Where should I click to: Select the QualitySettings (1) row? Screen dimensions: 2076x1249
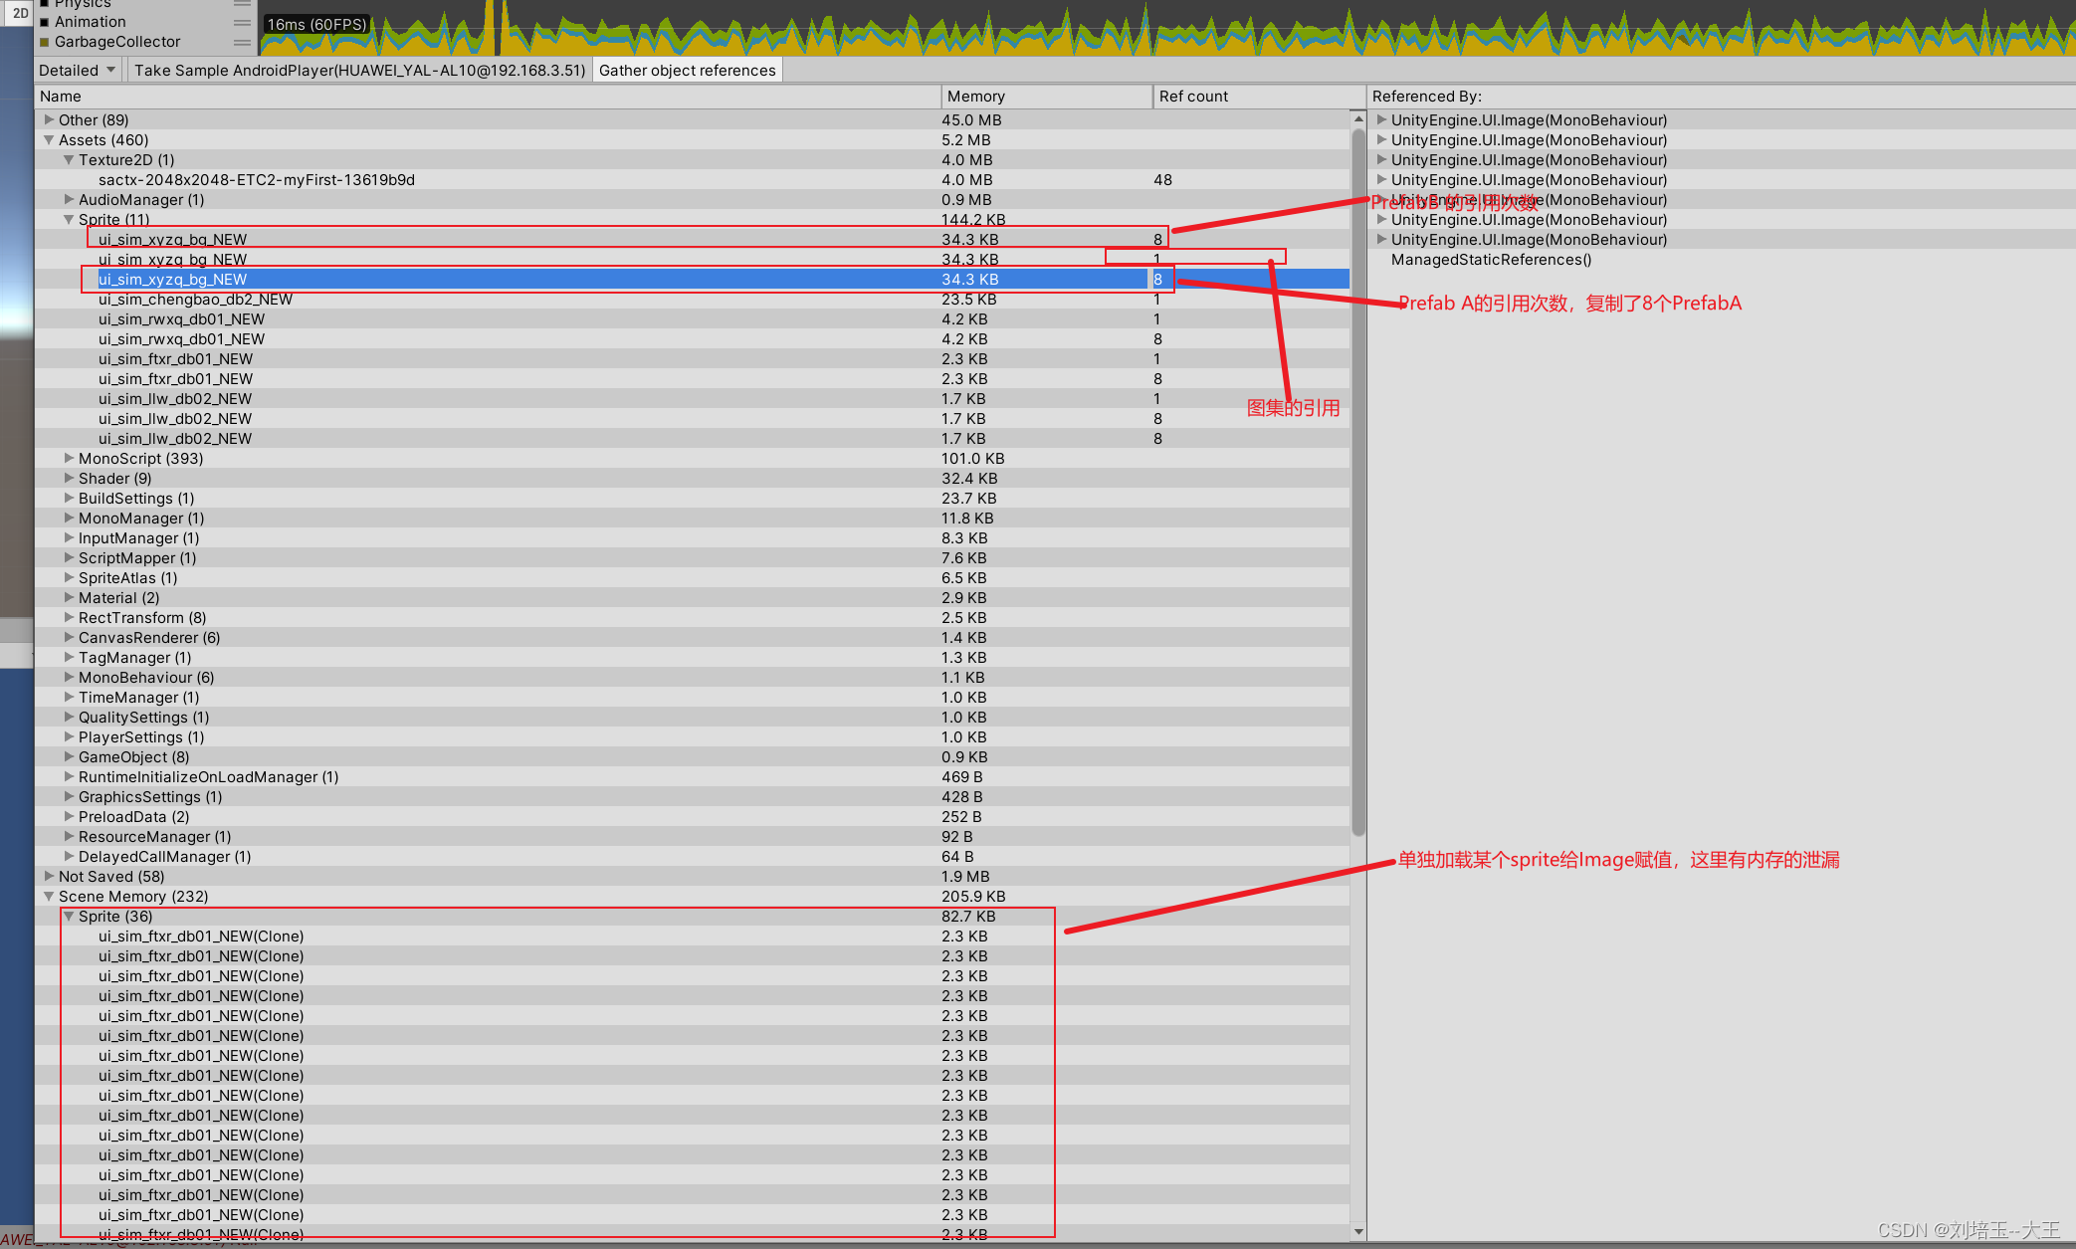692,718
